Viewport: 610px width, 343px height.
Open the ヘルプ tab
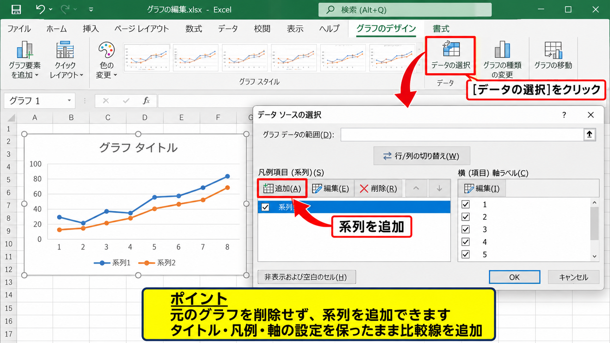pos(329,29)
